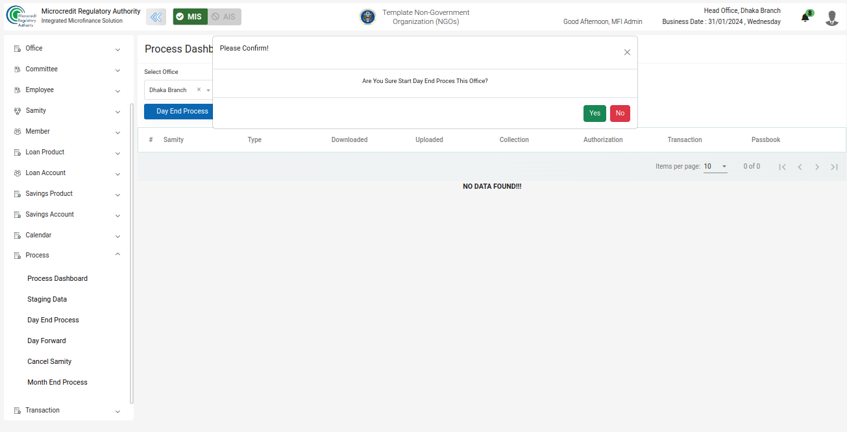The width and height of the screenshot is (847, 432).
Task: Collapse sidebar with double-chevron icon
Action: point(156,17)
